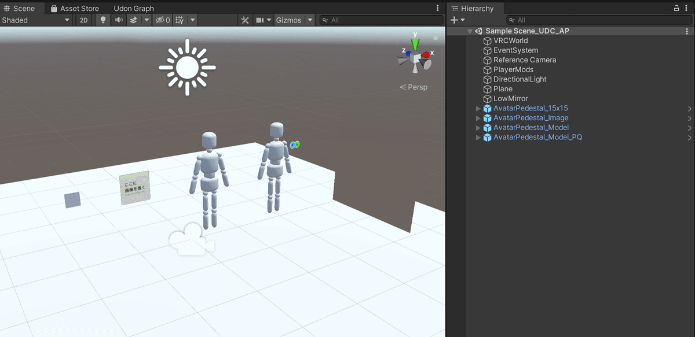Screen dimensions: 695x337
Task: Toggle the Gizmos button
Action: (288, 20)
